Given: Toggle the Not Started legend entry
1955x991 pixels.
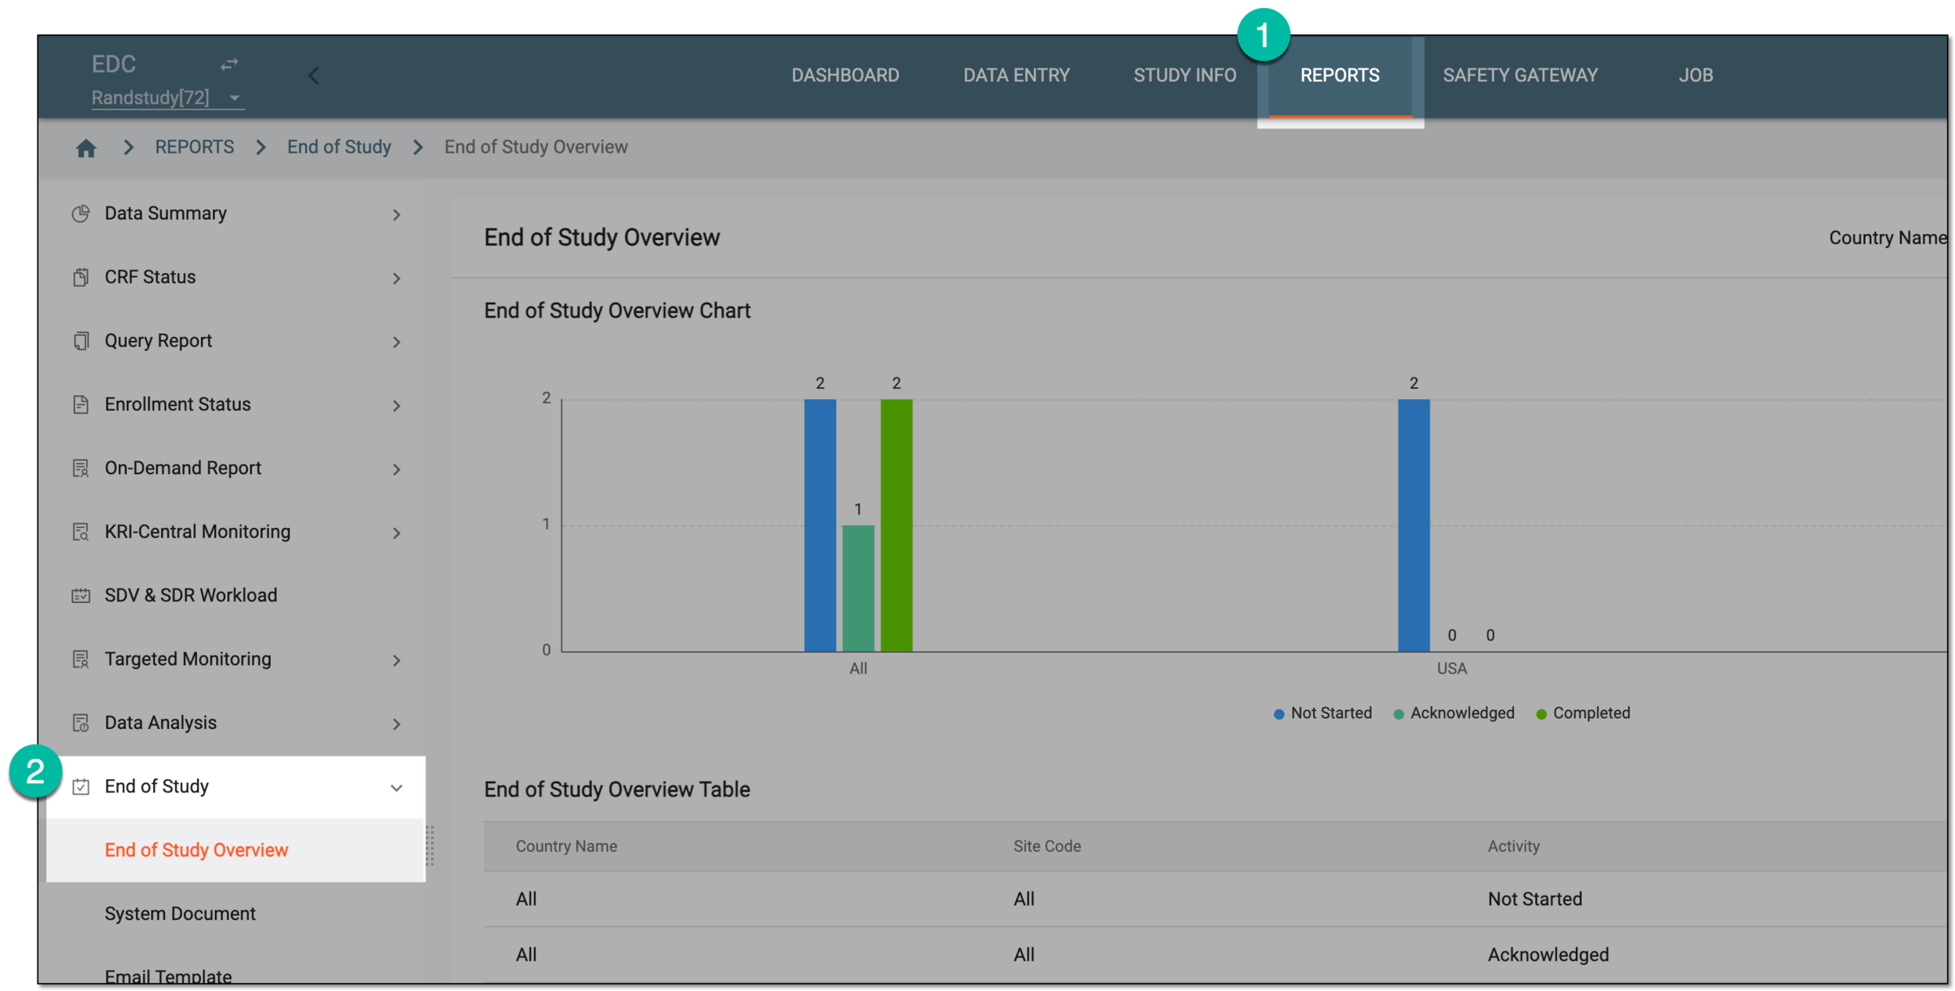Looking at the screenshot, I should pos(1322,713).
